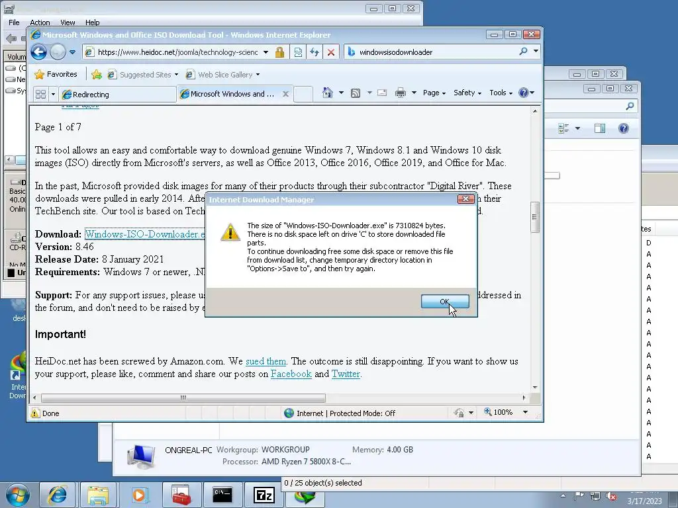
Task: Open the Twitter link
Action: 346,374
